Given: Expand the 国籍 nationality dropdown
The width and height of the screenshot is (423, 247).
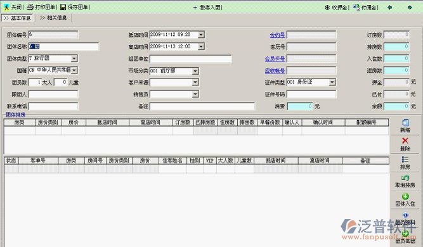Looking at the screenshot, I should click(x=74, y=70).
